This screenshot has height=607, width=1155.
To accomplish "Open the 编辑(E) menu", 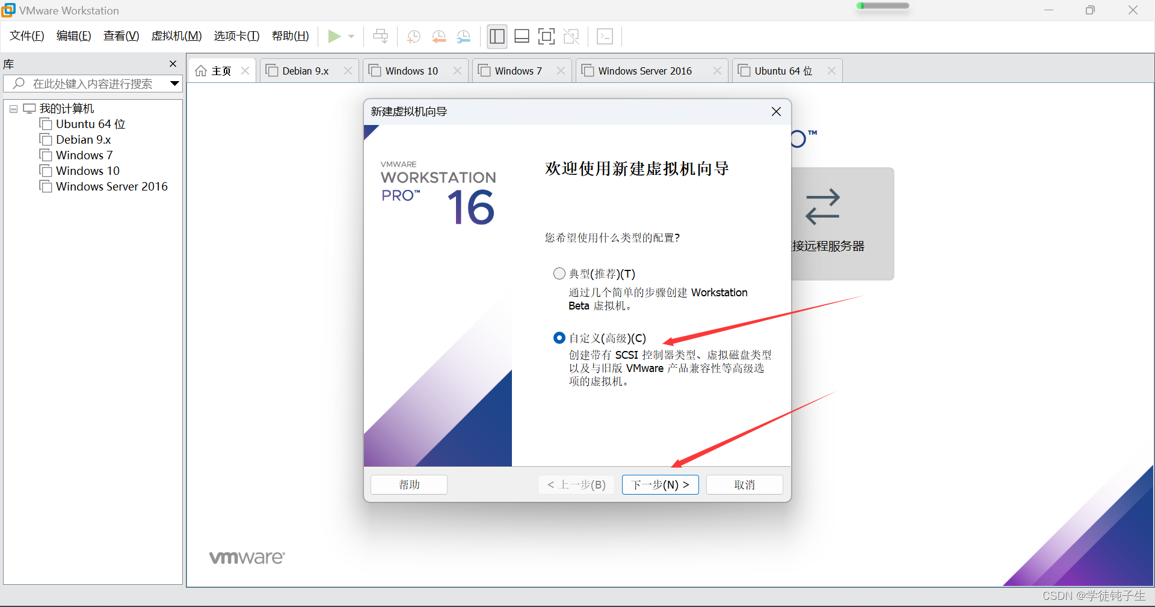I will 73,36.
